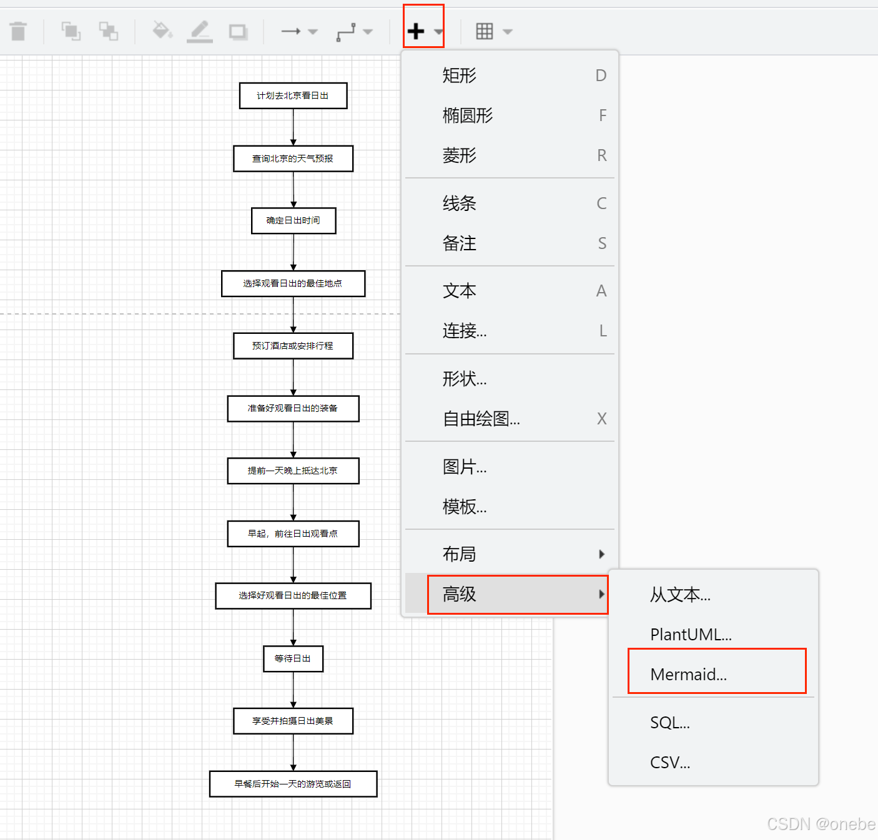Choose PlantUML... in the submenu
The image size is (878, 840).
coord(714,635)
